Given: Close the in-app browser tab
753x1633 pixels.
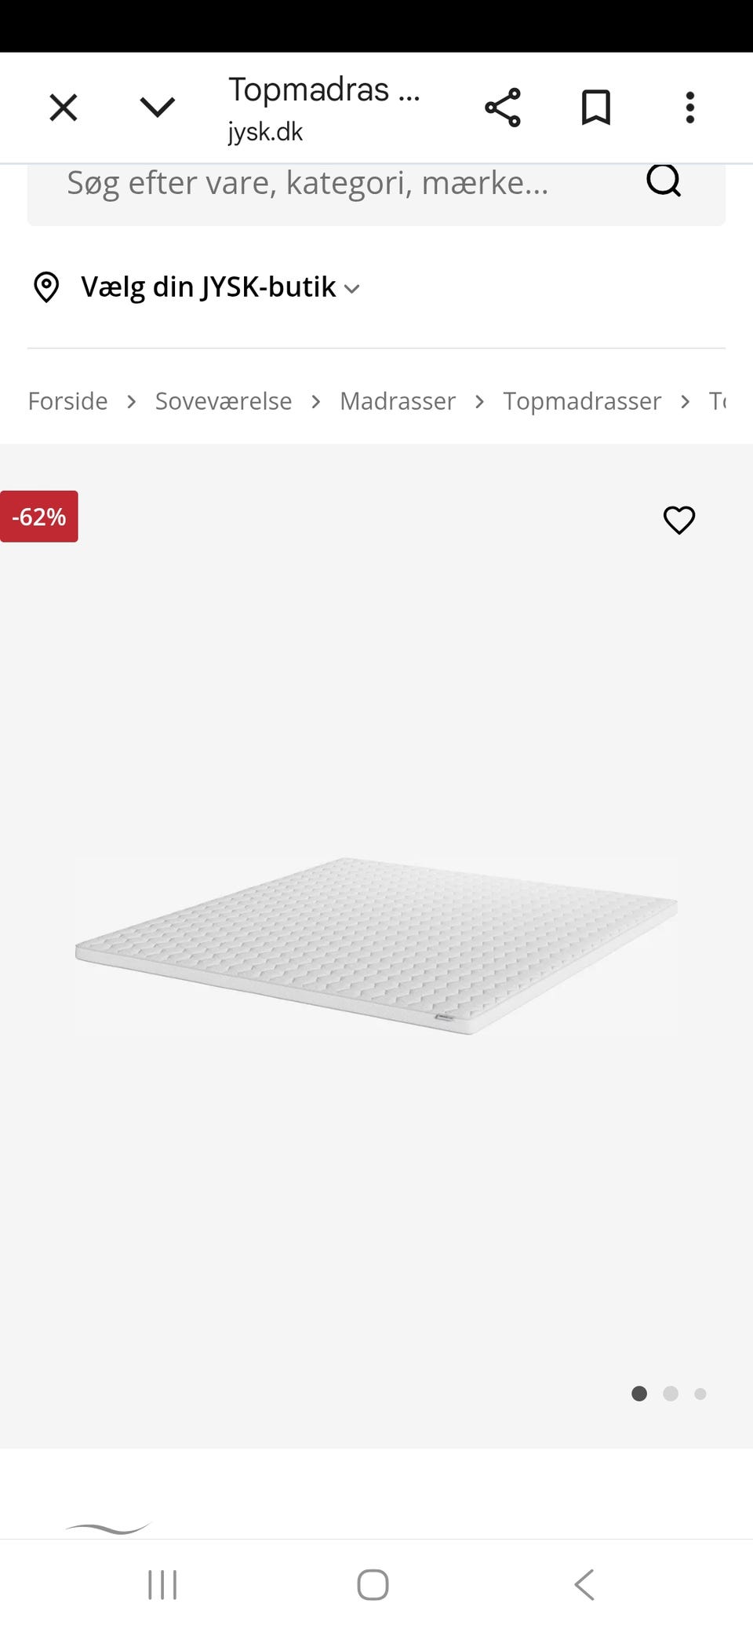Looking at the screenshot, I should pyautogui.click(x=64, y=108).
